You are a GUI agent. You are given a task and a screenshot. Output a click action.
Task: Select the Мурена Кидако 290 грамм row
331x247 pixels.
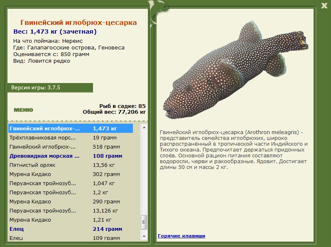coord(71,202)
